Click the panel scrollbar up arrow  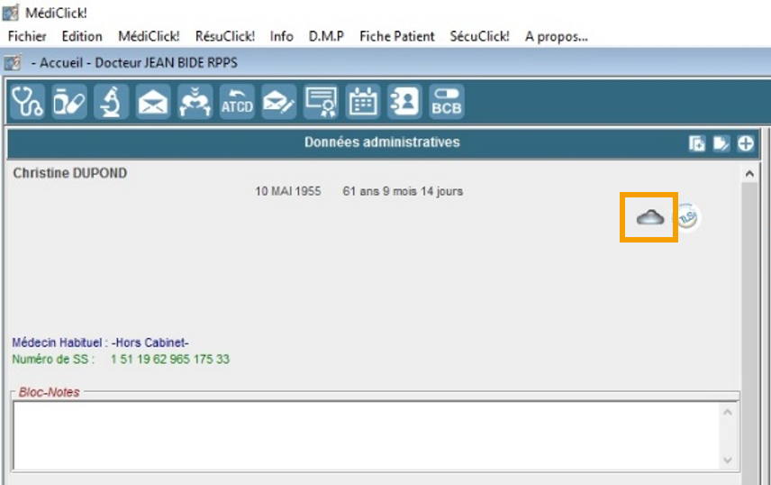(x=748, y=172)
